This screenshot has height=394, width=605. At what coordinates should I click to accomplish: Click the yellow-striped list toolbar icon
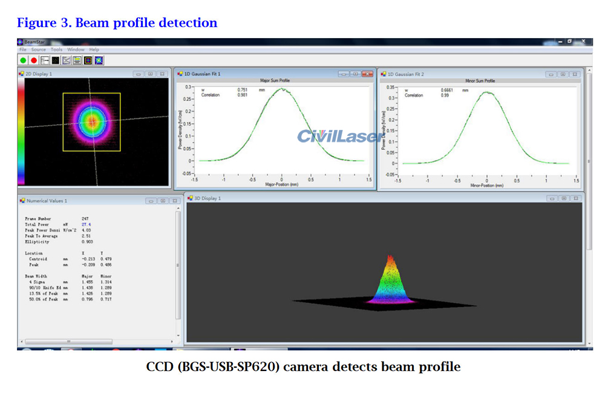pos(77,60)
